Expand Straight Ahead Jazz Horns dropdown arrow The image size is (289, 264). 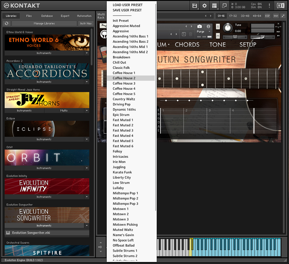87,110
